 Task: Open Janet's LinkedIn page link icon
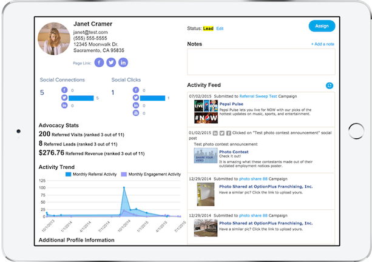click(x=123, y=62)
